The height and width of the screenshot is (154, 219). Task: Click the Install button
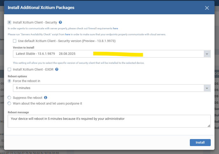pyautogui.click(x=200, y=143)
